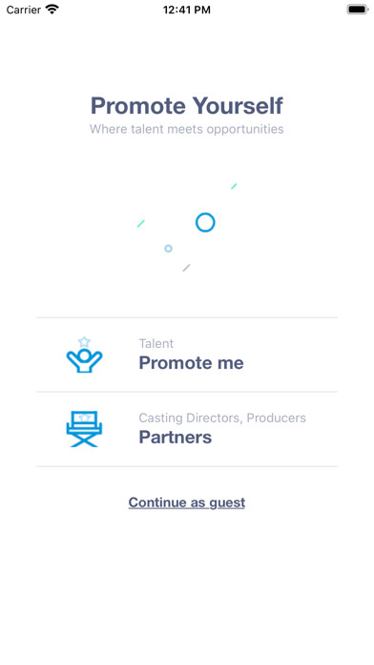374x665 pixels.
Task: Click the upper-right teal dash
Action: 234,186
